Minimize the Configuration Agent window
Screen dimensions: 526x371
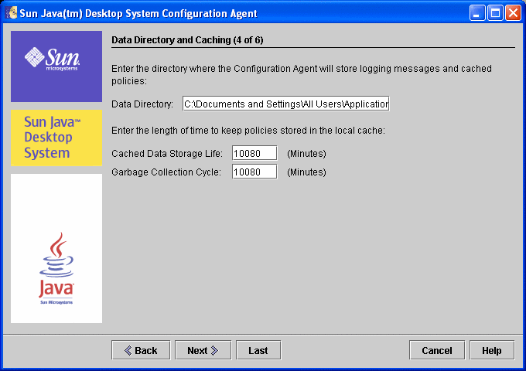[477, 13]
